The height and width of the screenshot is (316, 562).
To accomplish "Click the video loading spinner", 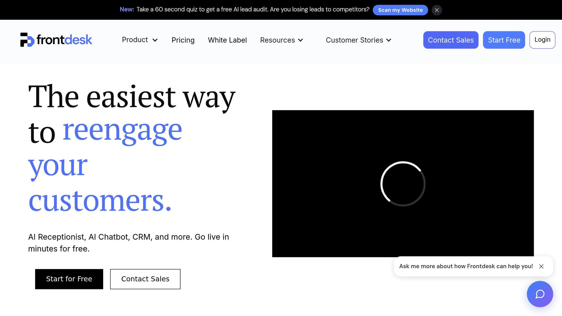I will click(403, 184).
